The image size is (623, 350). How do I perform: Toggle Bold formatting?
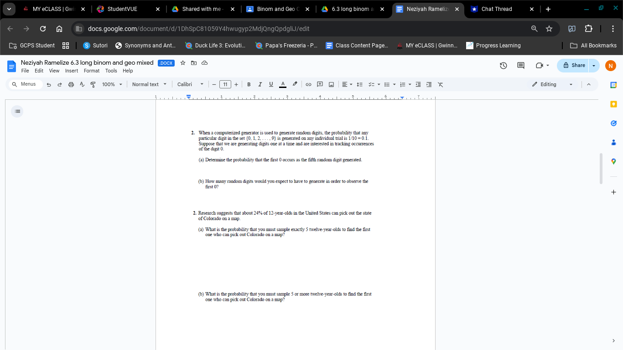click(x=249, y=84)
